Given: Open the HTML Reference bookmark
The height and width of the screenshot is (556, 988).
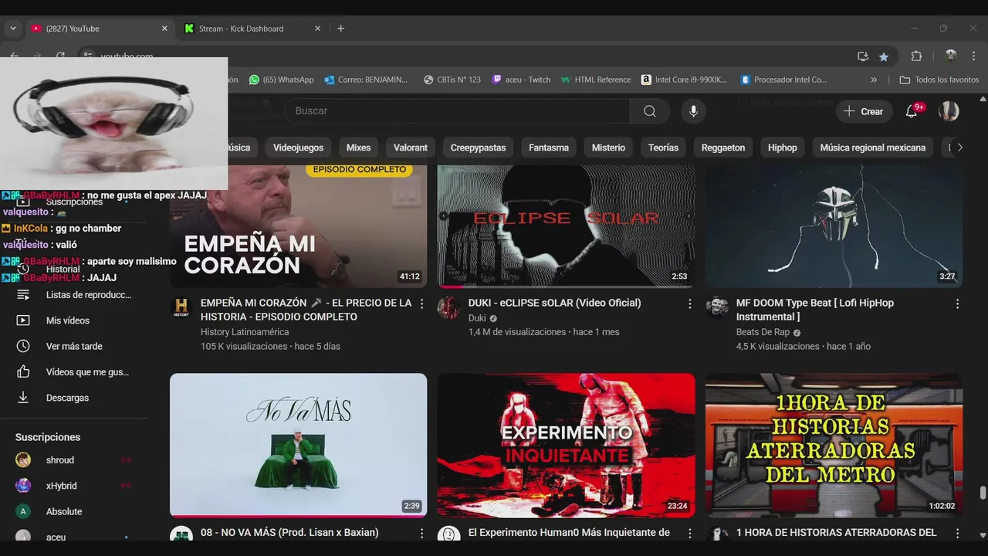Looking at the screenshot, I should coord(596,80).
